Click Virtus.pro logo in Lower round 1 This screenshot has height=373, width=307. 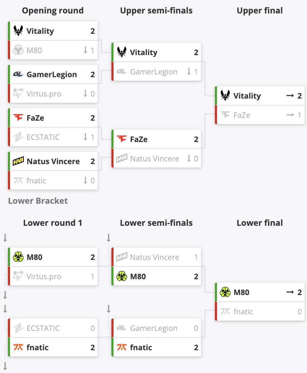(18, 276)
